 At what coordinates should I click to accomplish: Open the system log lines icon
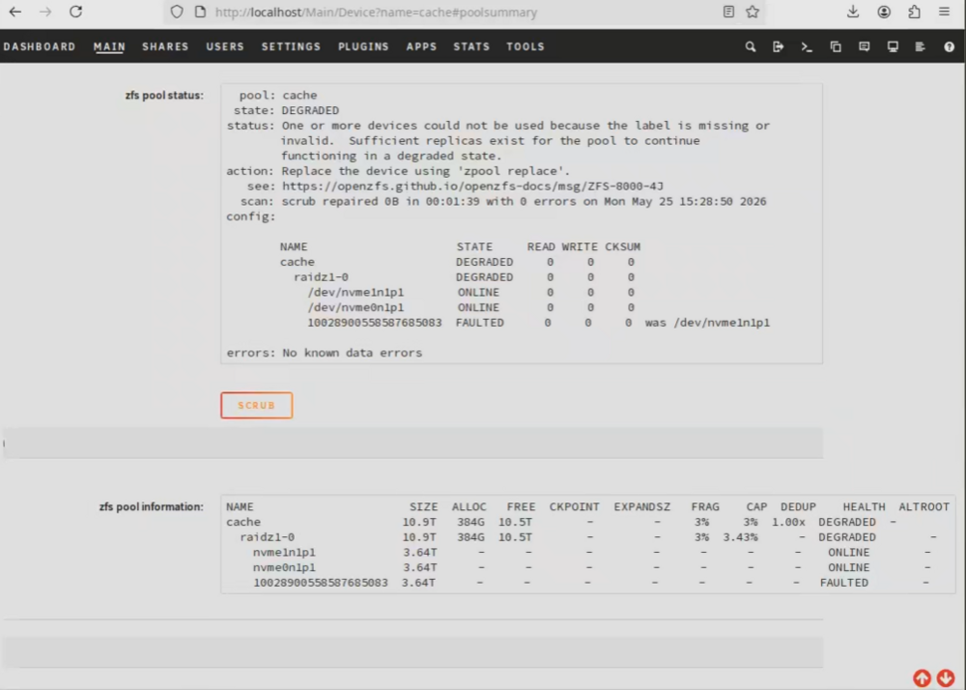click(921, 46)
